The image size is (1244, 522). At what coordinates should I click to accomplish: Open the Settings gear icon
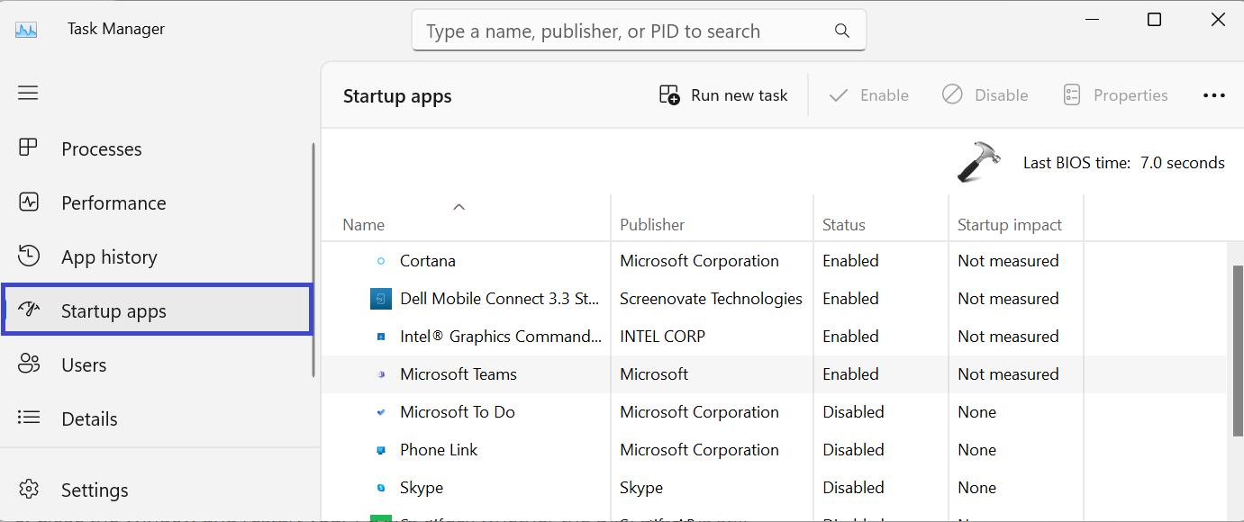28,490
